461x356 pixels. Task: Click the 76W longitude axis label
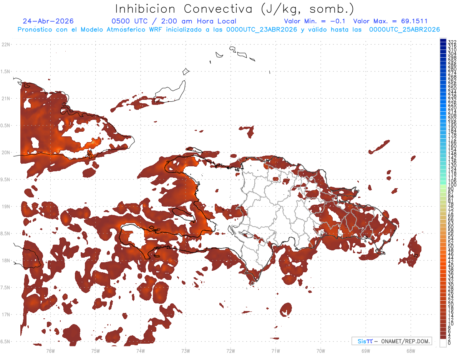[50, 351]
